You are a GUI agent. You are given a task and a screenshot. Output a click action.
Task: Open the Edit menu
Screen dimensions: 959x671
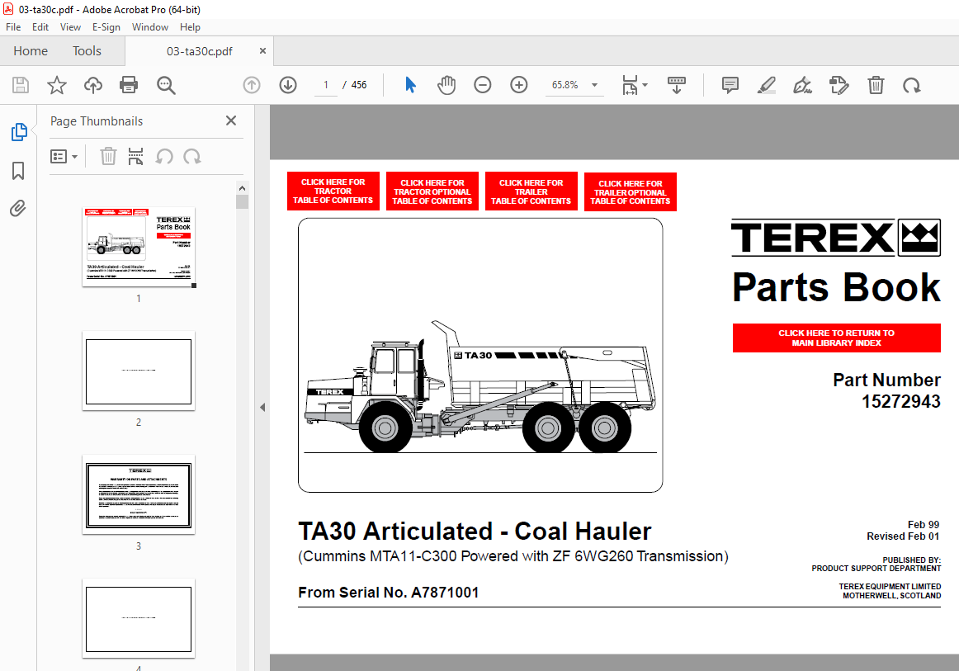(x=40, y=27)
